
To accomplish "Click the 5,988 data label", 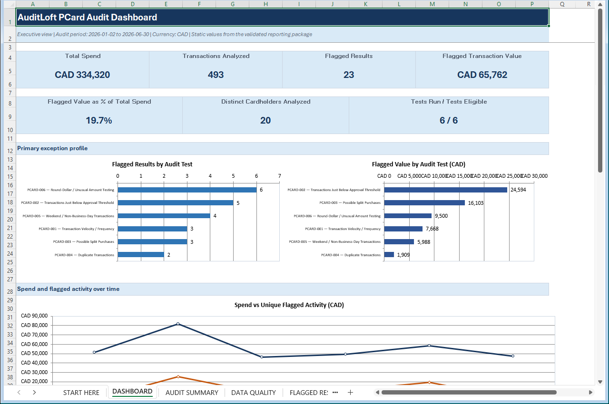I will pyautogui.click(x=423, y=242).
